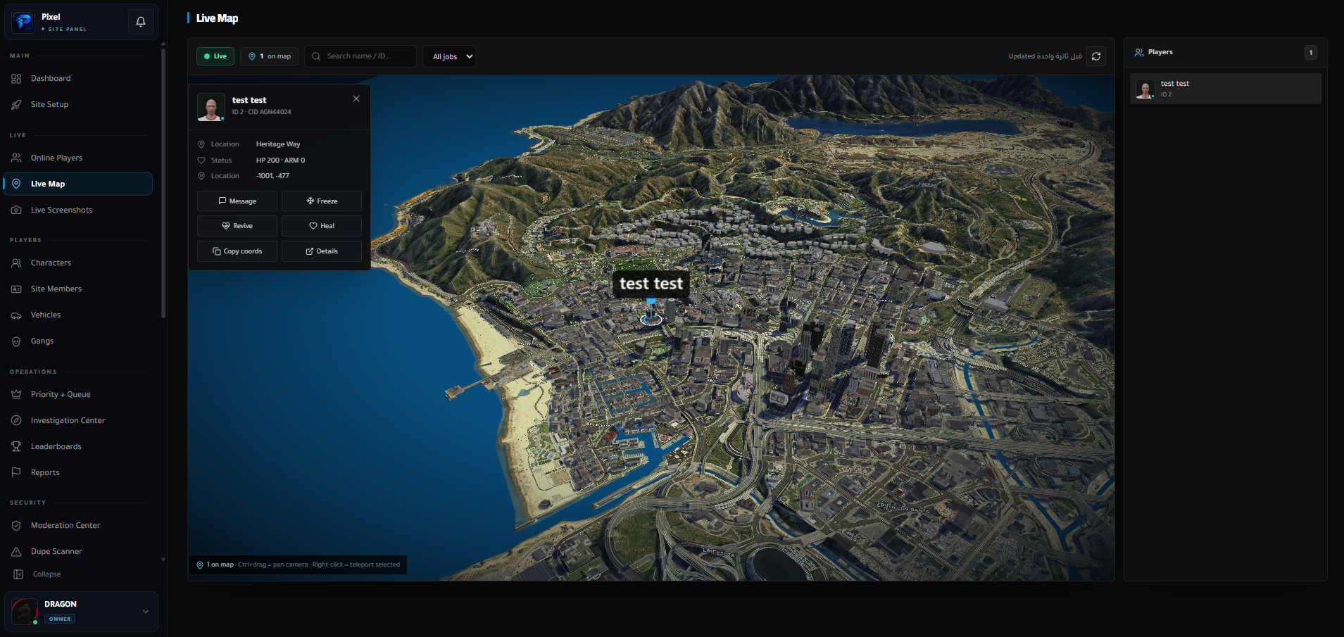Open Priority + Queue

click(x=77, y=394)
